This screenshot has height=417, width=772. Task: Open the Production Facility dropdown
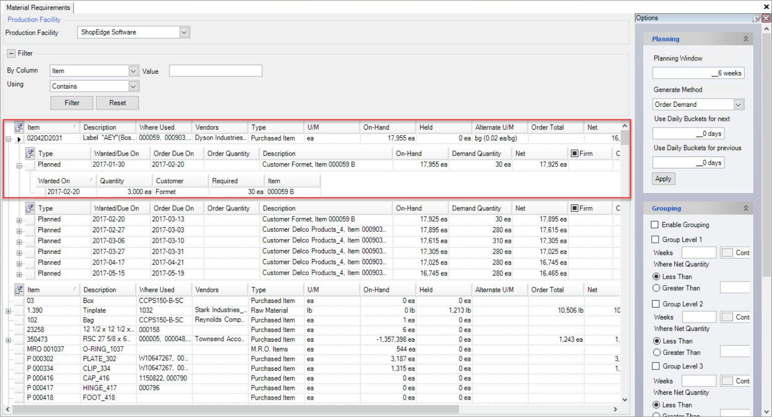tap(184, 32)
